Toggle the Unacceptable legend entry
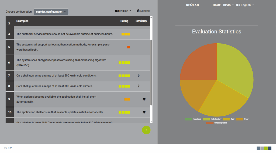 216,123
